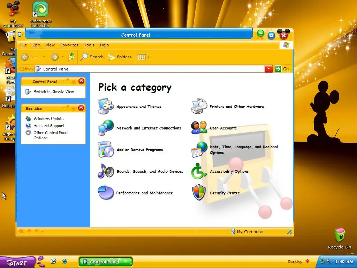The image size is (357, 268).
Task: Click the Performance and Maintenance pie icon
Action: [x=106, y=193]
